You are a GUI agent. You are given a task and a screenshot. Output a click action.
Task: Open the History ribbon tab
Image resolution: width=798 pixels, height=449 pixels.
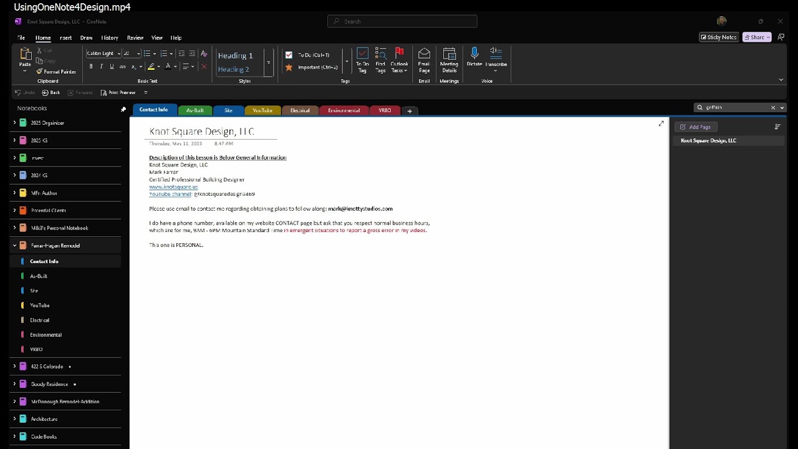(x=110, y=38)
